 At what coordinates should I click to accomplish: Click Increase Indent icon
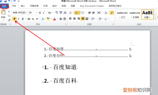point(93,13)
